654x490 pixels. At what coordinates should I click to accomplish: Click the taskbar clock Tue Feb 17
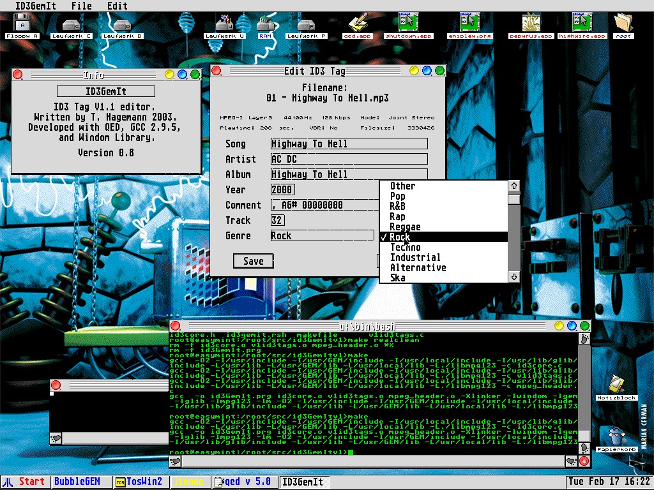[609, 482]
